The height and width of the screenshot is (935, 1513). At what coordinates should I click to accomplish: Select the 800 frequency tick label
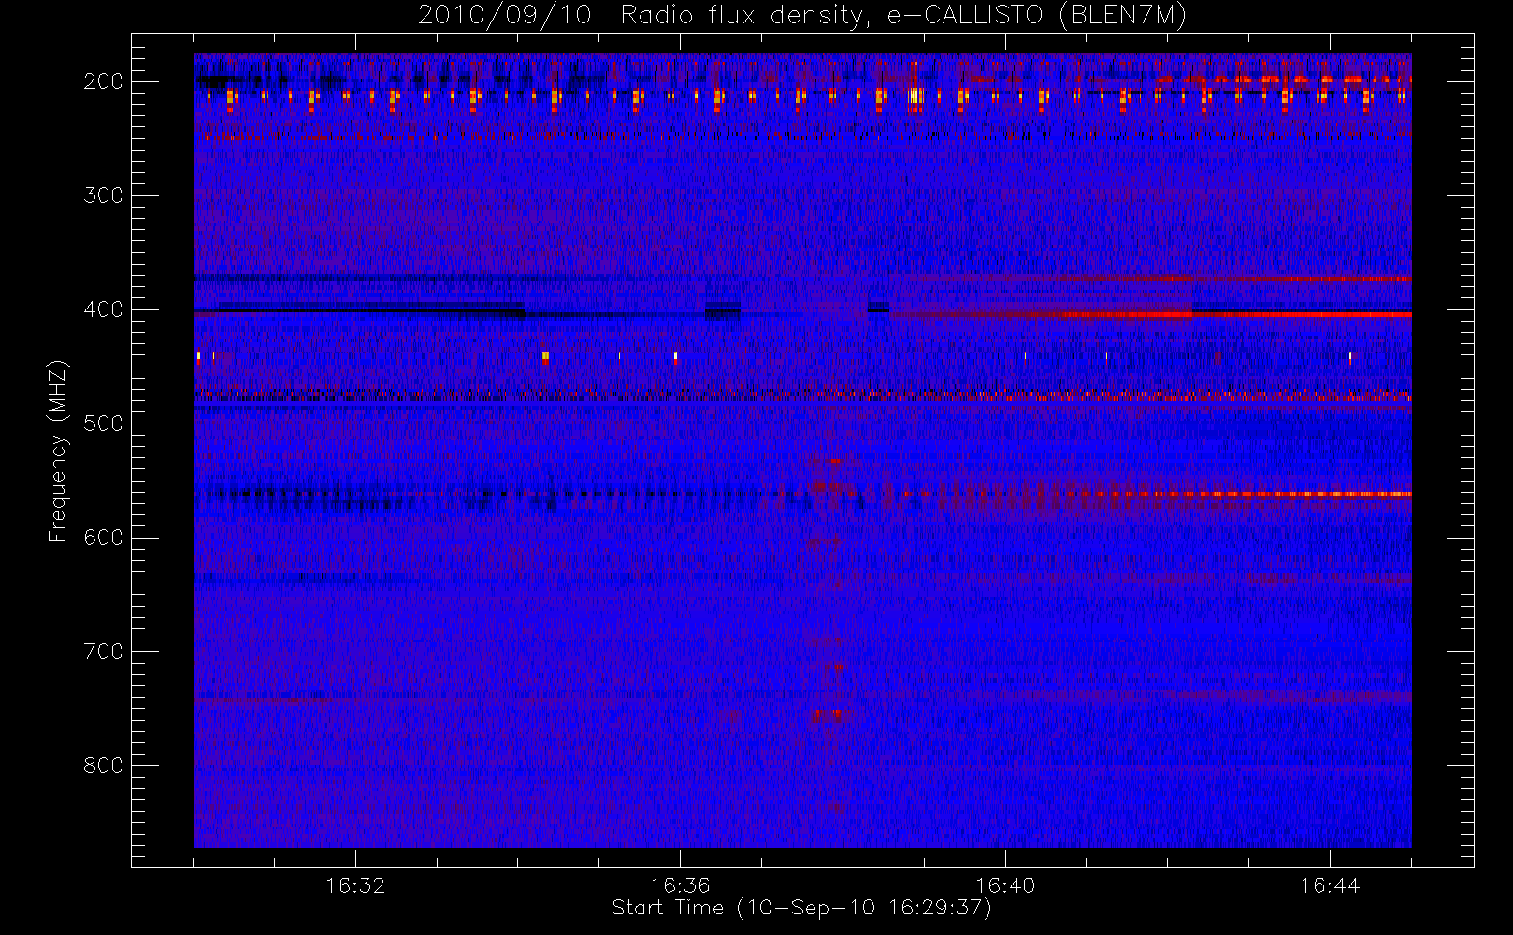(104, 766)
